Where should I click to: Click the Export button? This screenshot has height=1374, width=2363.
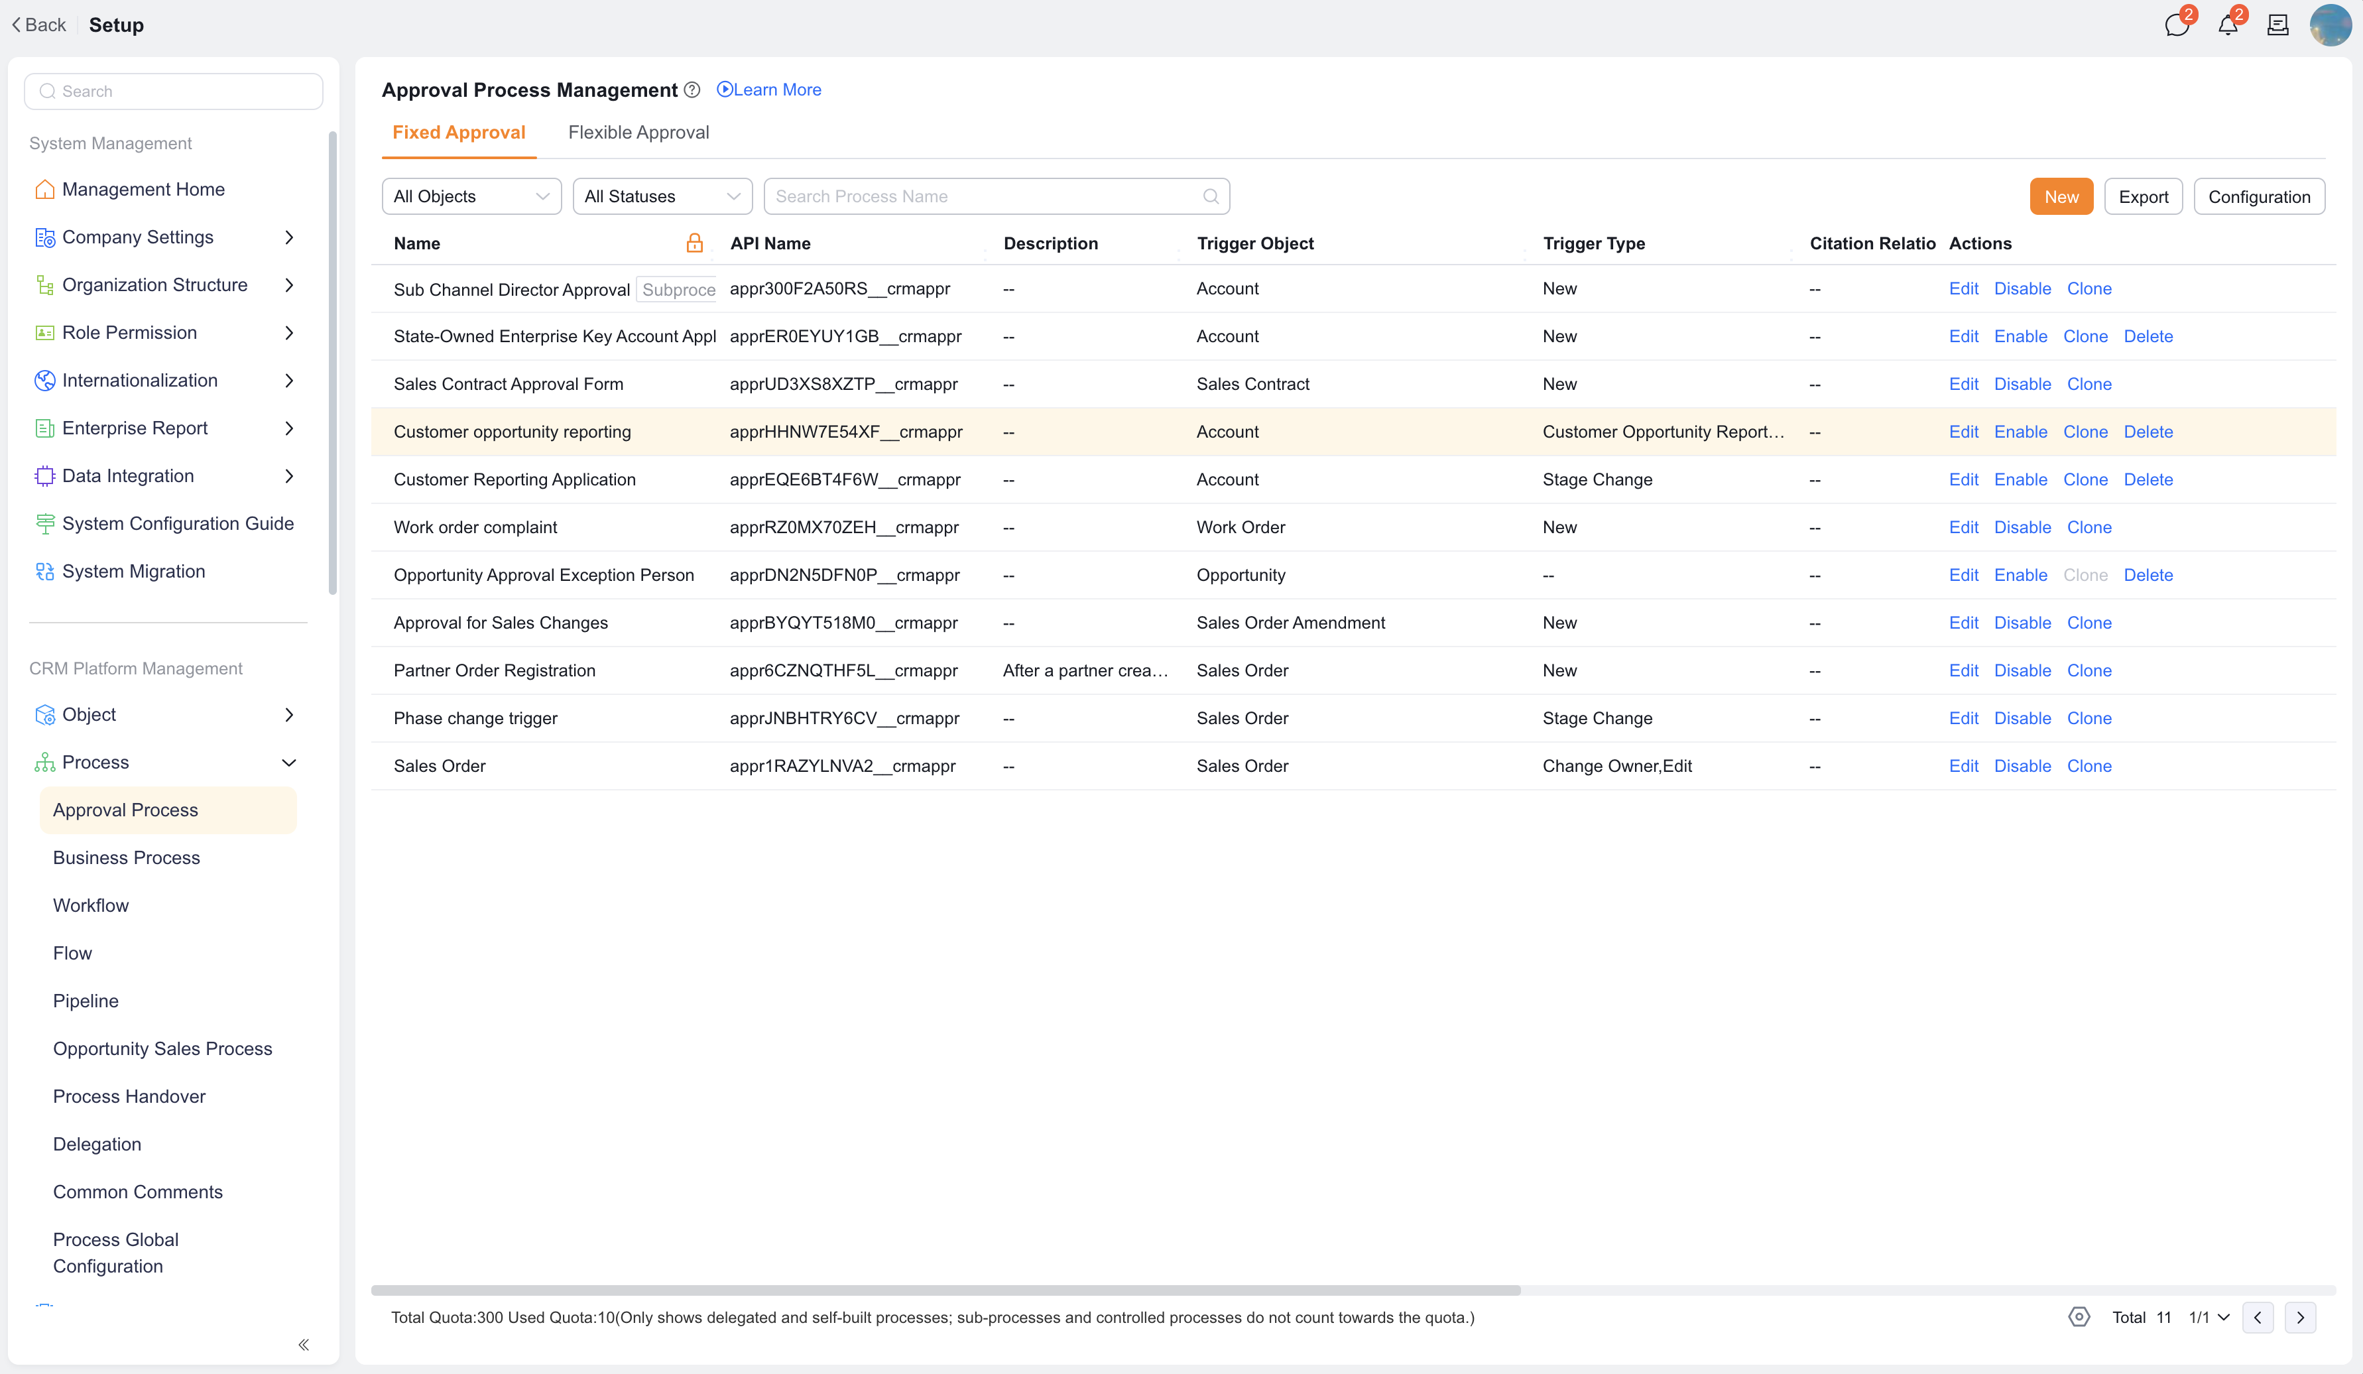pos(2144,196)
